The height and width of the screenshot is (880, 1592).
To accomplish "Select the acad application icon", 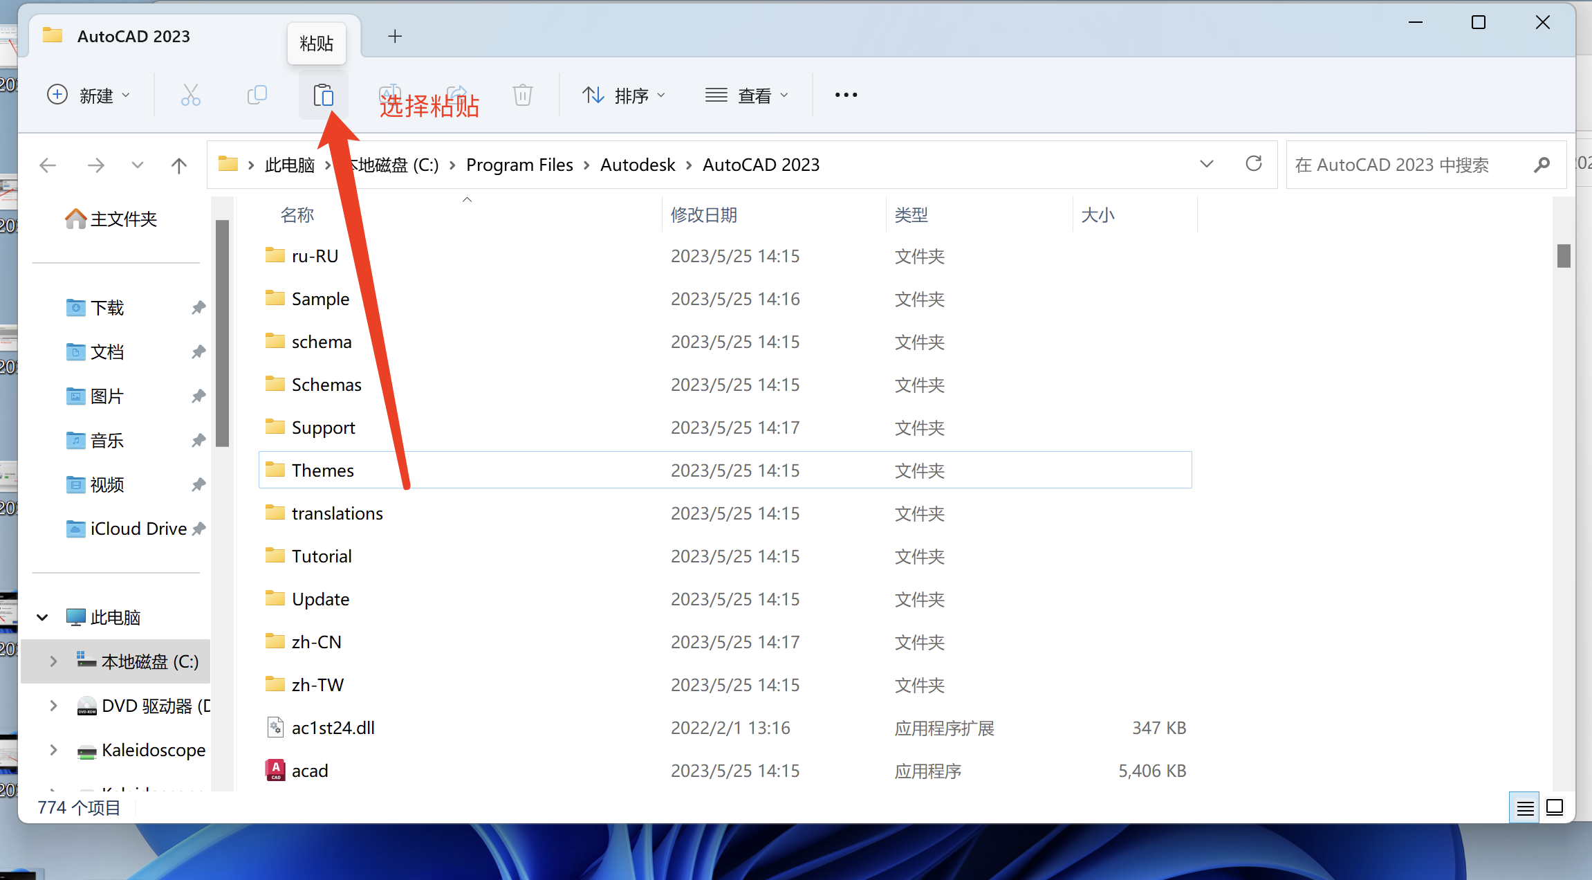I will [275, 770].
